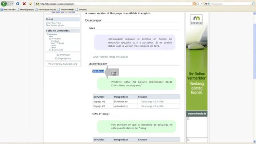The width and height of the screenshot is (256, 144).
Task: Click the green Back navigation button
Action: (x=4, y=4)
